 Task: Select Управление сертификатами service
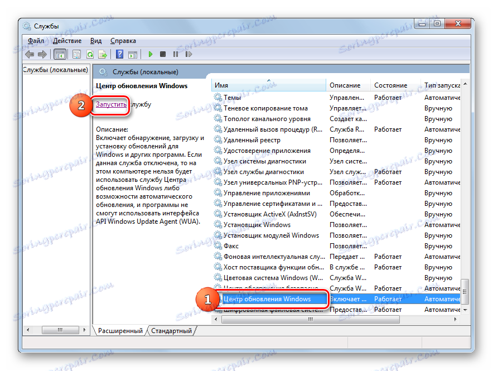tap(336, 204)
